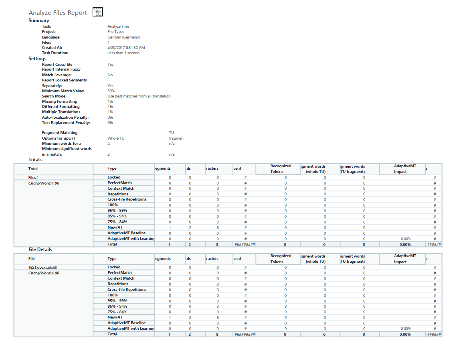Screen dimensions: 453x347
Task: Click the AdaptiveMT Impact header in File Details
Action: tap(402, 259)
